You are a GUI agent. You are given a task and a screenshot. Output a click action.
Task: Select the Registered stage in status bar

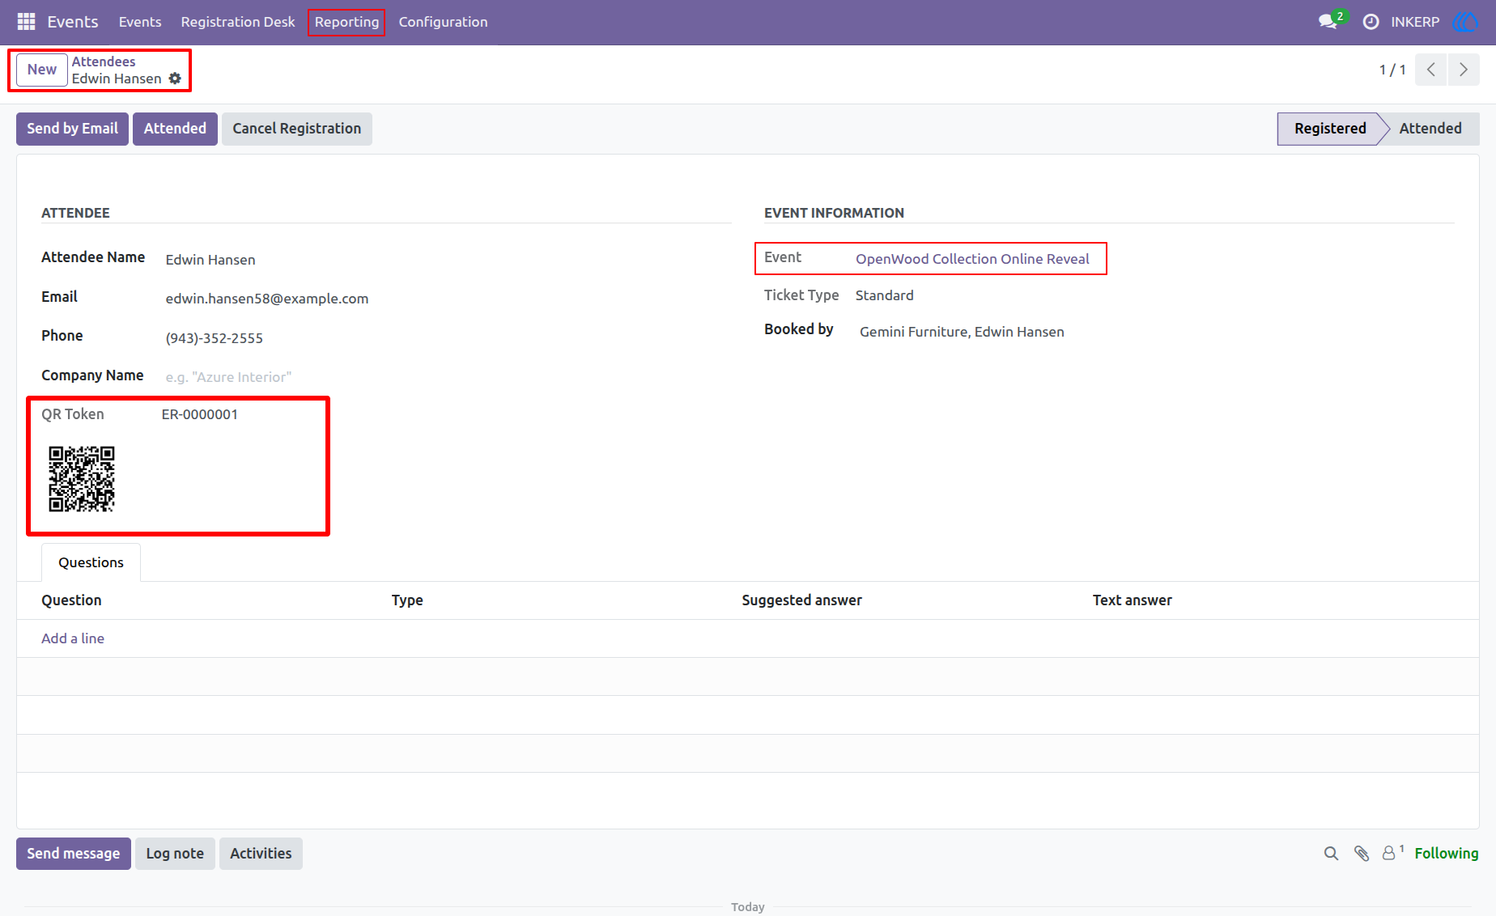point(1329,129)
